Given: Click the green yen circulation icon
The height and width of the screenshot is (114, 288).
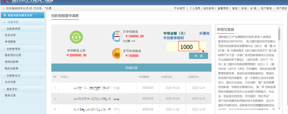Looking at the screenshot, I should [x=76, y=37].
